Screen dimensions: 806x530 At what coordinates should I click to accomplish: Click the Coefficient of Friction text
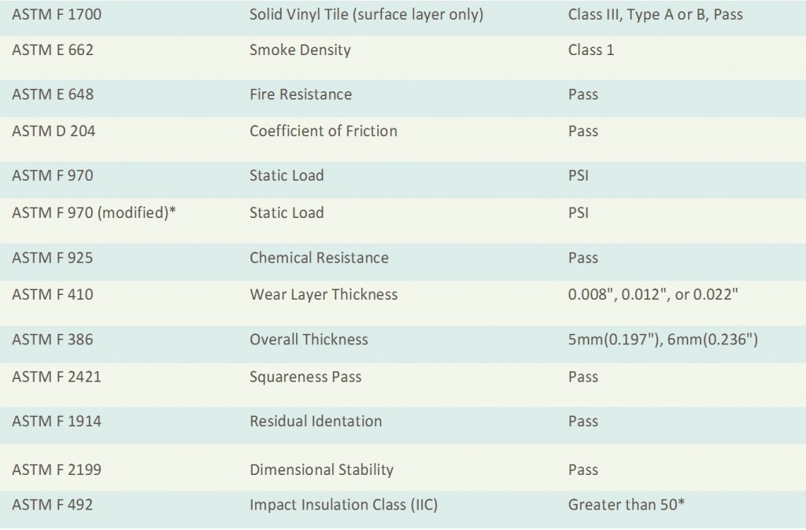324,131
